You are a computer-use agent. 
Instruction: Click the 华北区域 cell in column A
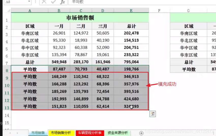[x=30, y=40]
